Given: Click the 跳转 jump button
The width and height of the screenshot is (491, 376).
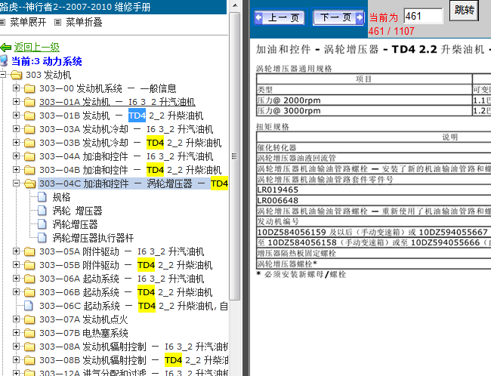Looking at the screenshot, I should (464, 11).
